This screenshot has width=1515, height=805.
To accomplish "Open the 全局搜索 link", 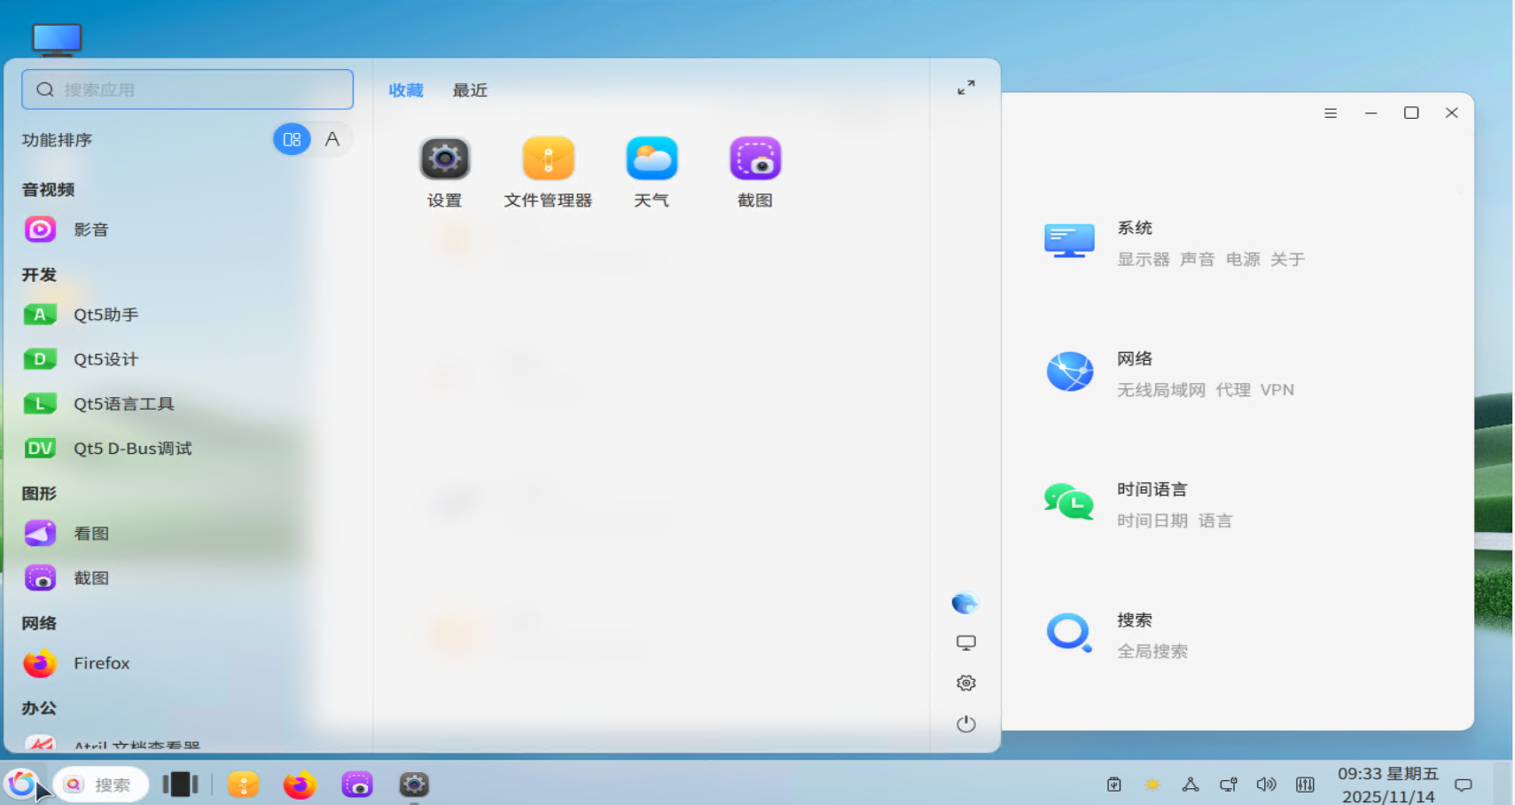I will click(1152, 652).
